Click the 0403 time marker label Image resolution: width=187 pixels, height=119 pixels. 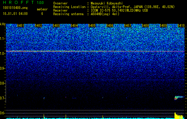(56, 26)
